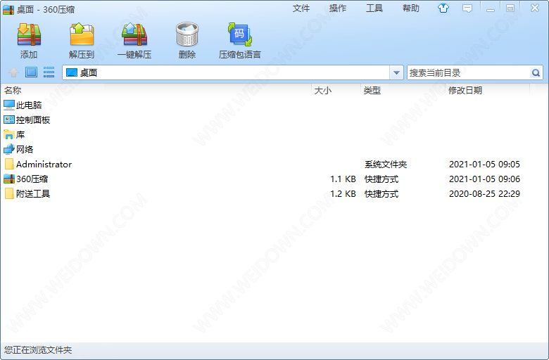
Task: Click the 网络 network icon
Action: (x=8, y=149)
